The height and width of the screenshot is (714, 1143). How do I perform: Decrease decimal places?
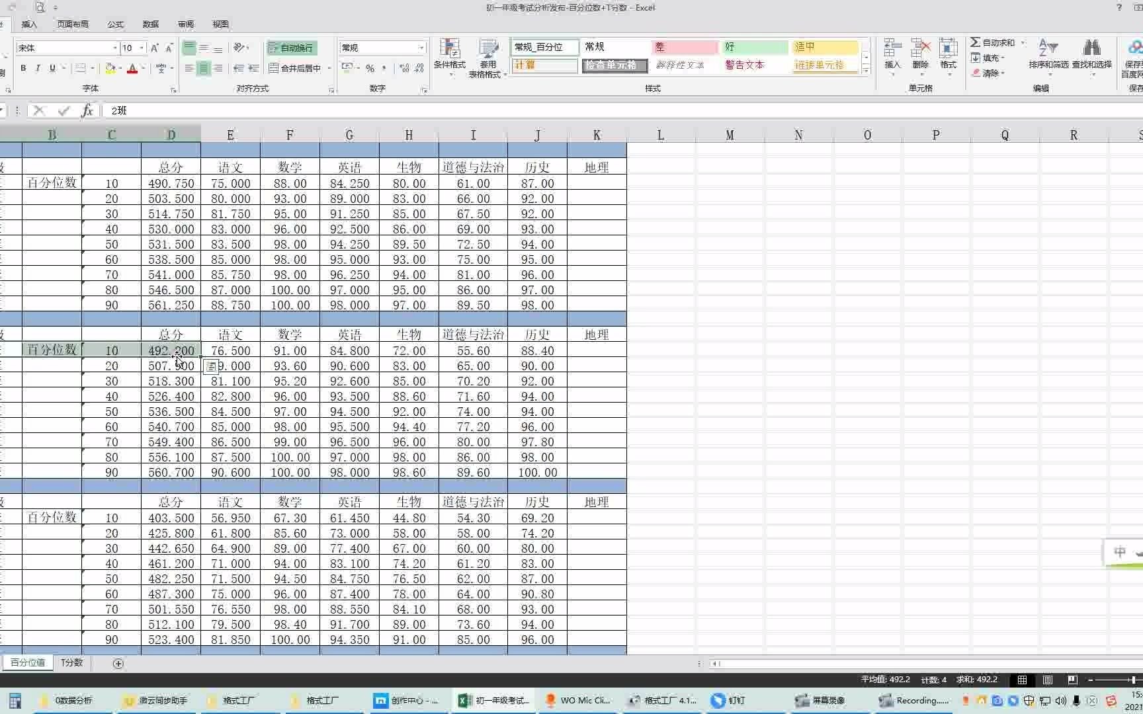point(419,68)
